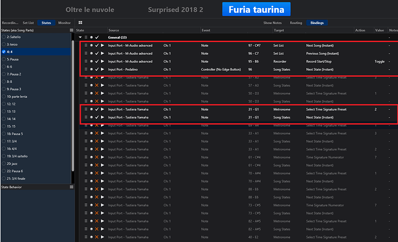
Task: Open 'Previous Song (Instant)' action cell
Action: click(x=322, y=54)
